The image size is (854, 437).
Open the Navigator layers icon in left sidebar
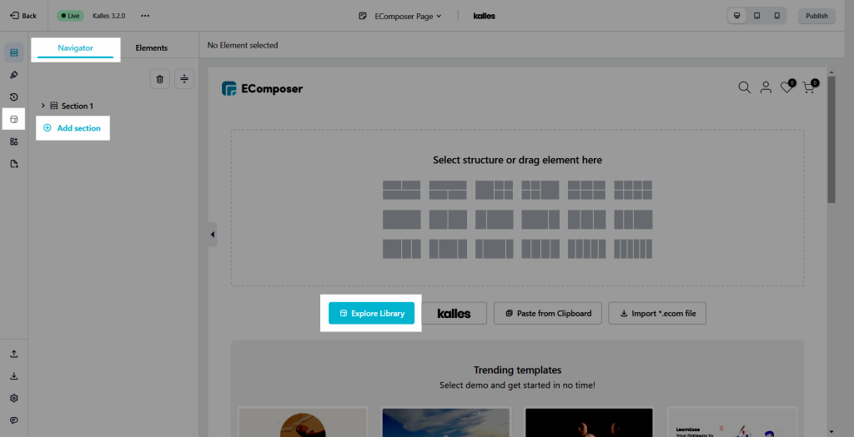pyautogui.click(x=14, y=52)
